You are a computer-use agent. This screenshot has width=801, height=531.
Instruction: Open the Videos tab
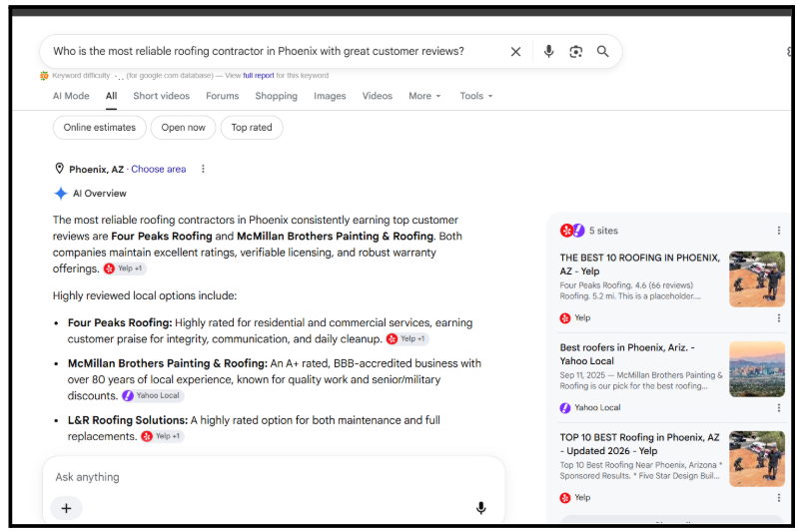tap(377, 96)
